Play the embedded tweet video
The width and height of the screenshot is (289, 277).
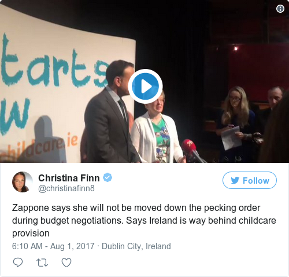point(145,86)
